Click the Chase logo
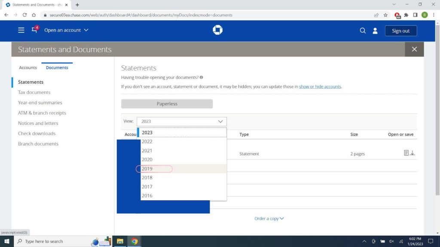 [x=217, y=30]
